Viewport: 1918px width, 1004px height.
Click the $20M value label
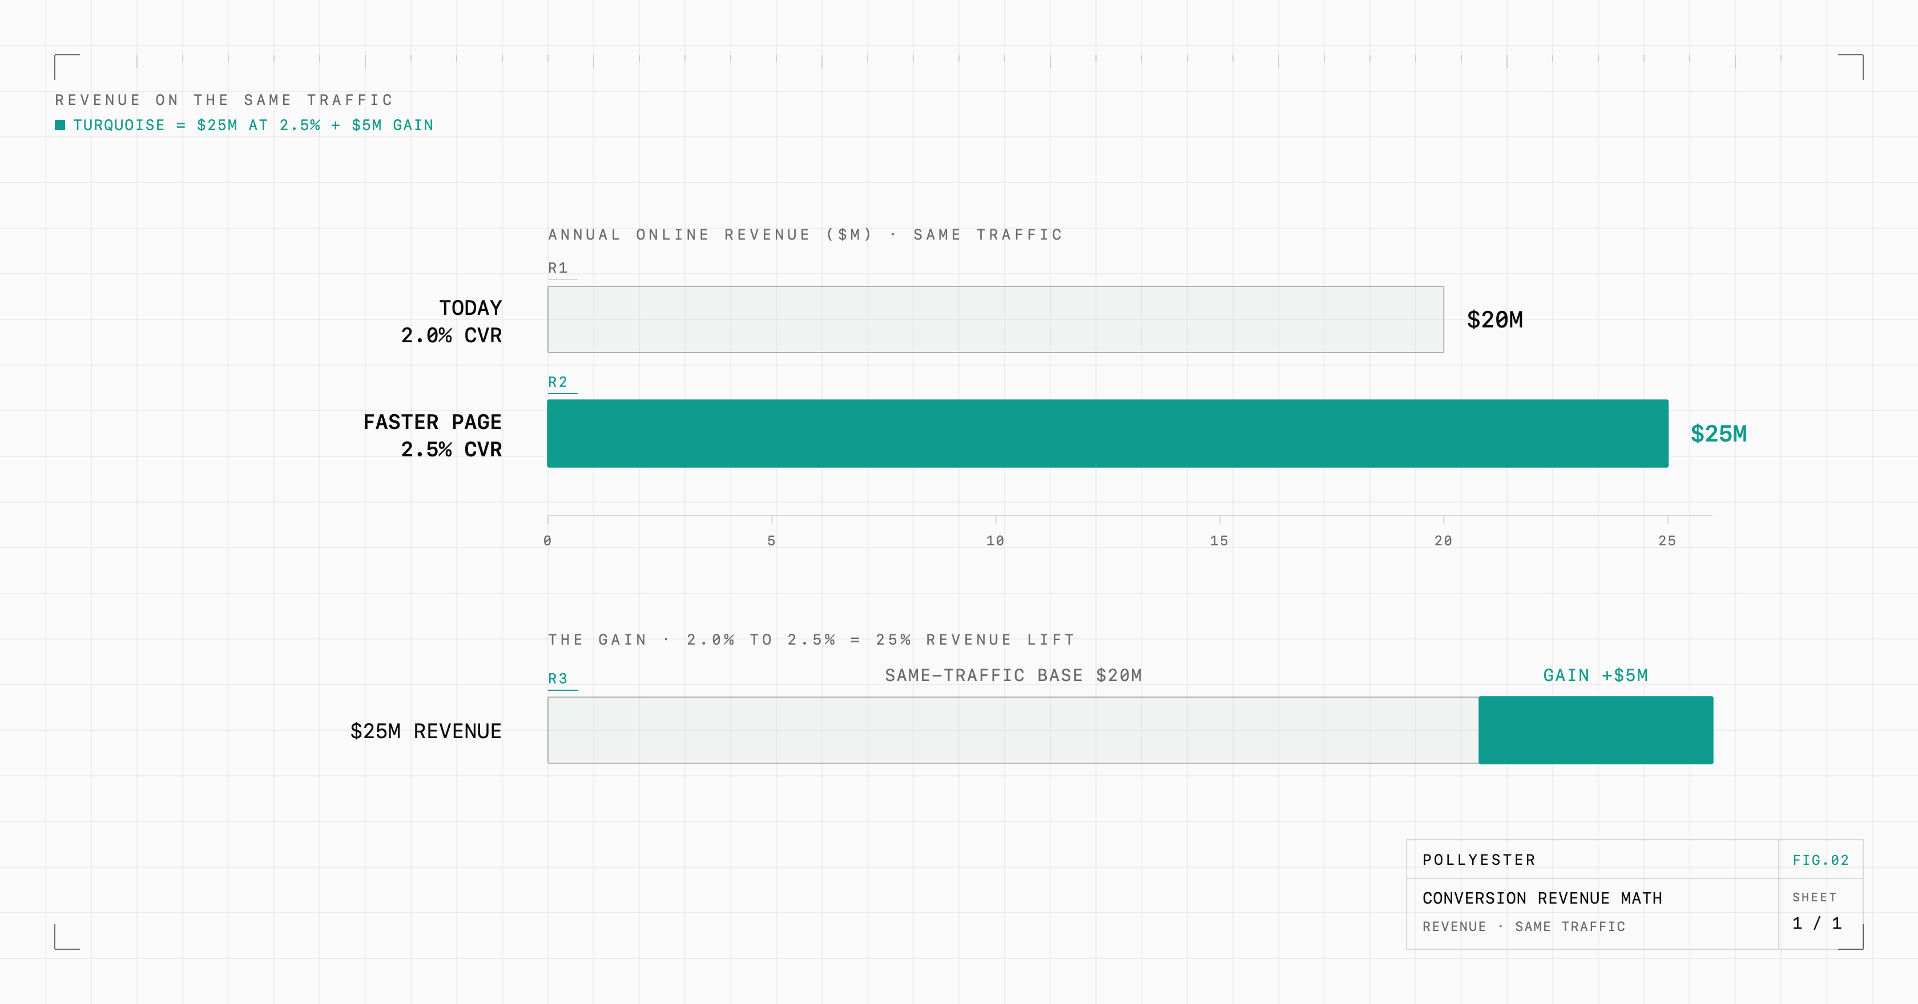[x=1495, y=320]
